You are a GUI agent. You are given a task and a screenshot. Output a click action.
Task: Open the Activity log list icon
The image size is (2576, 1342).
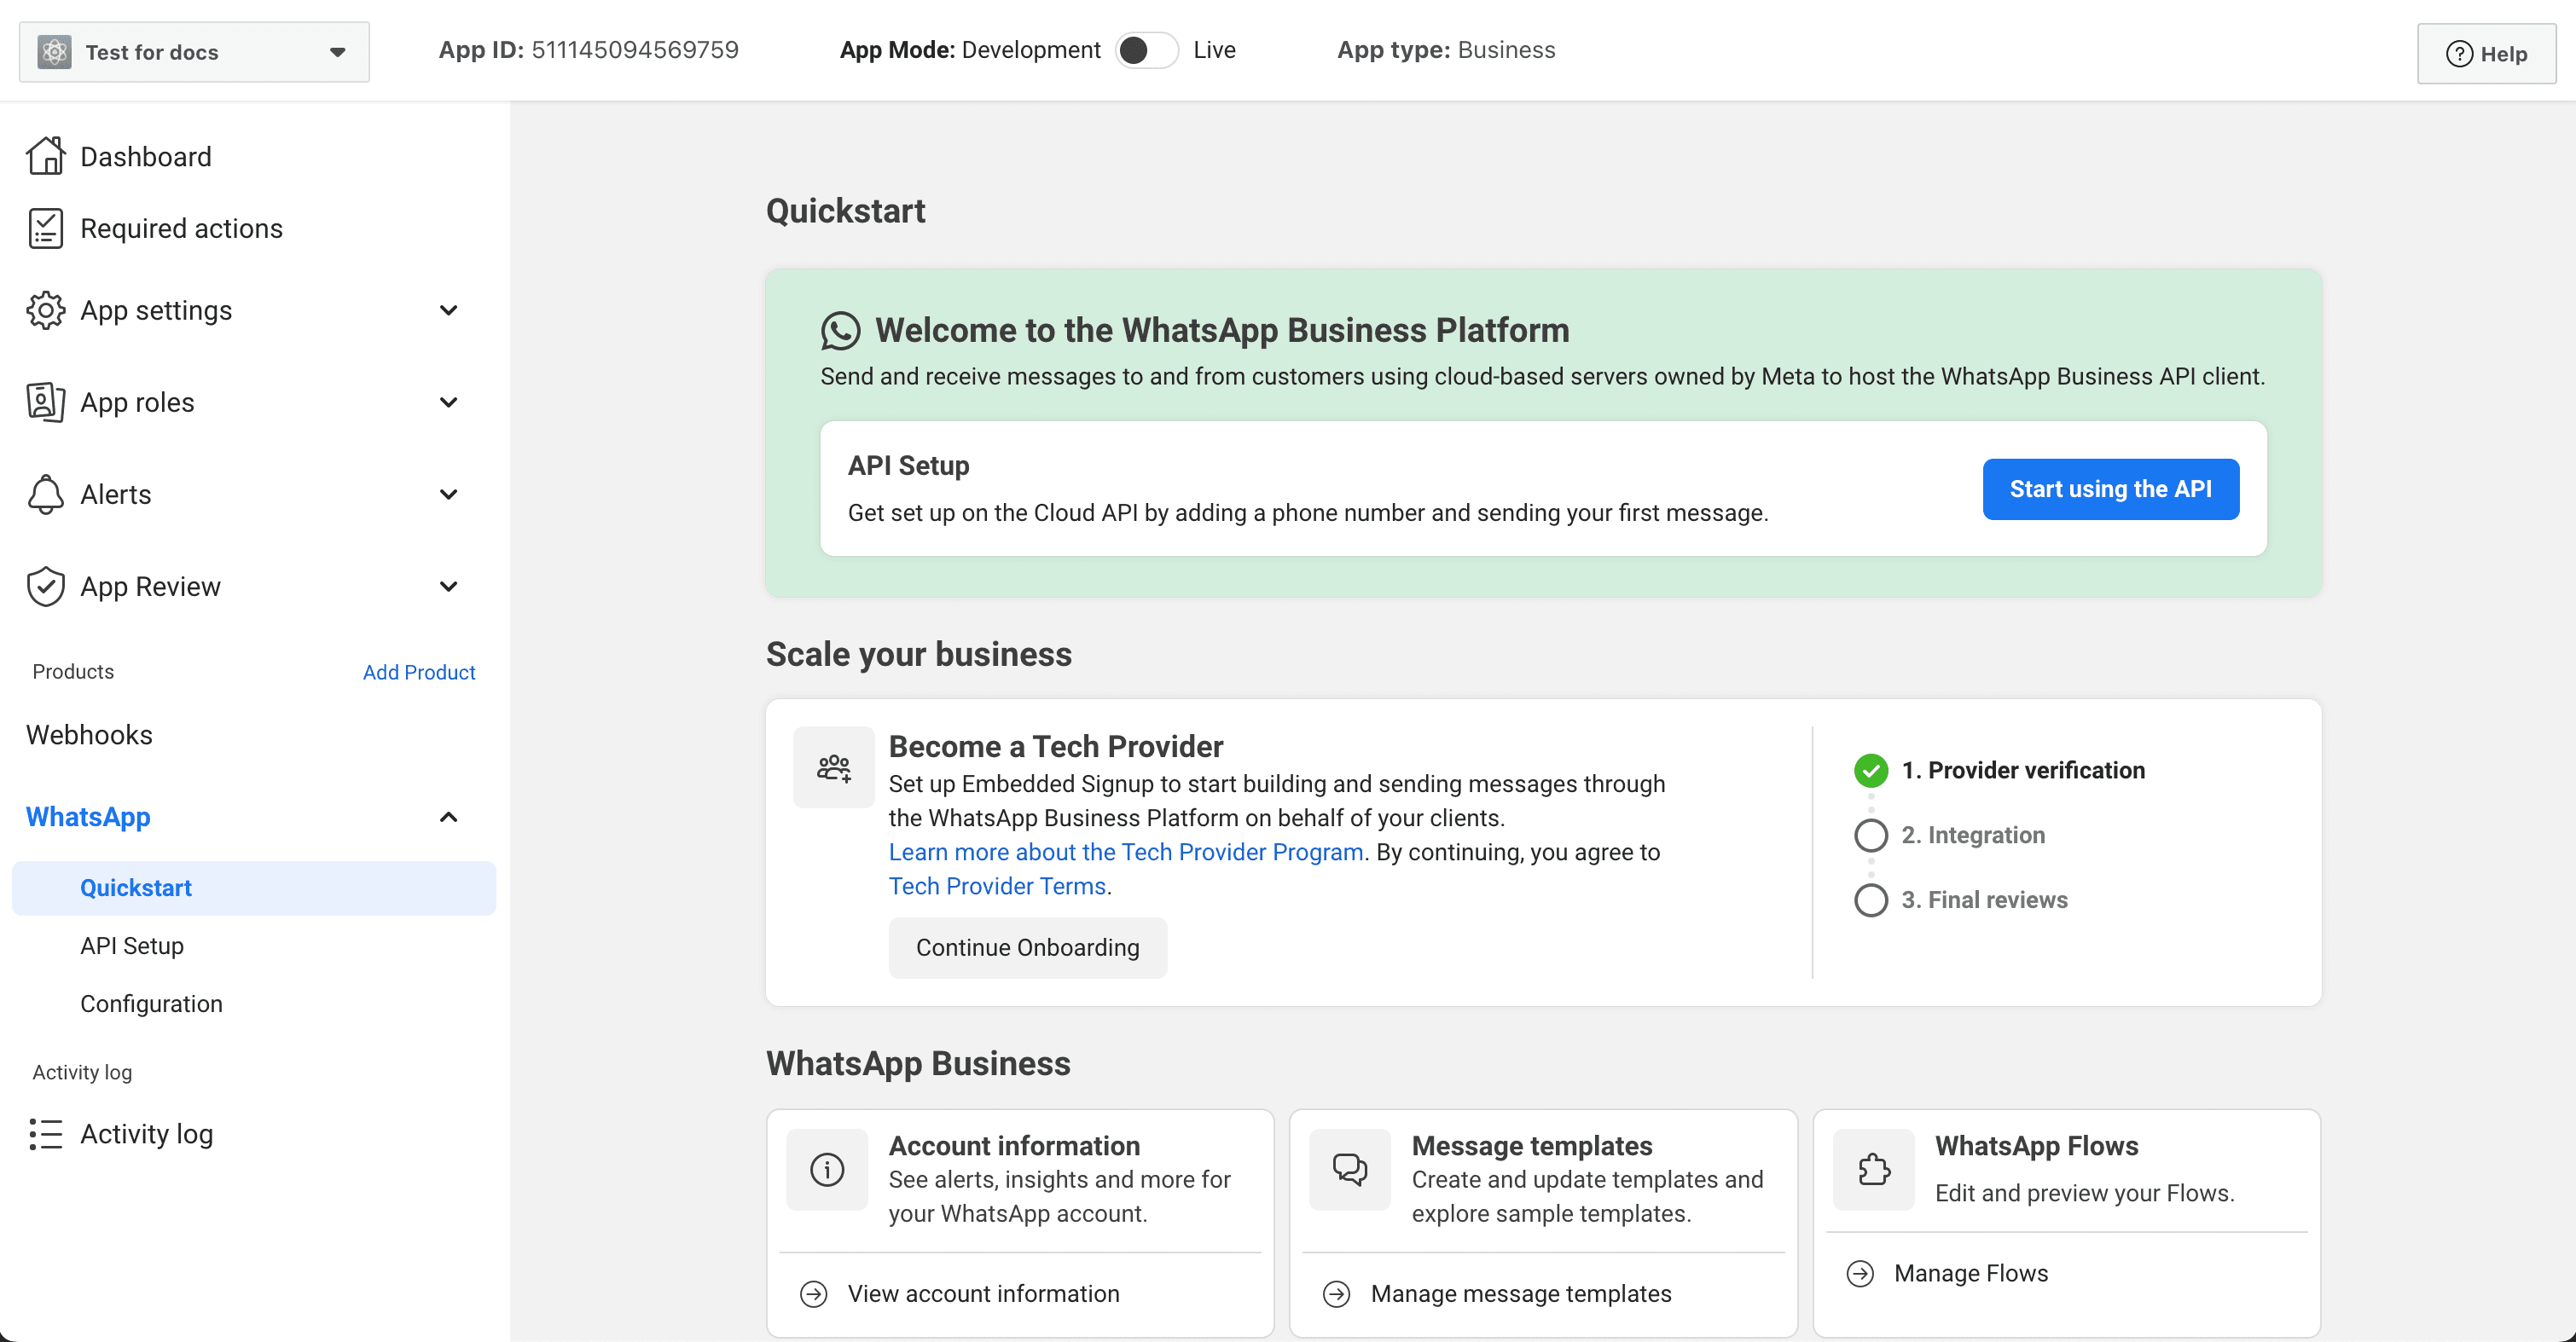click(x=45, y=1133)
